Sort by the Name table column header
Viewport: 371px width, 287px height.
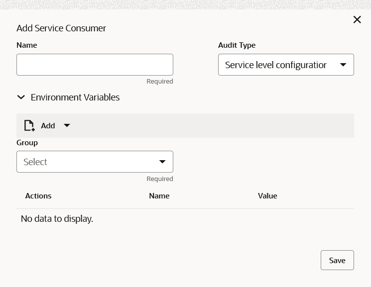click(159, 196)
